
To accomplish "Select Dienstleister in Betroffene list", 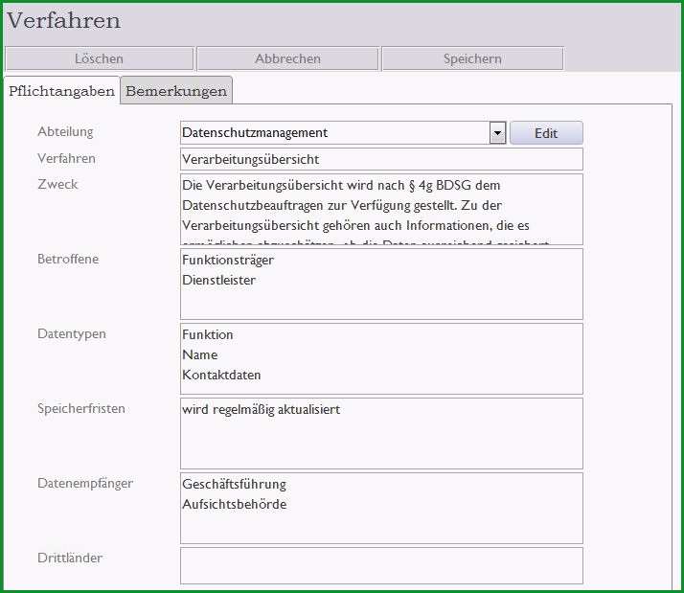I will 218,280.
